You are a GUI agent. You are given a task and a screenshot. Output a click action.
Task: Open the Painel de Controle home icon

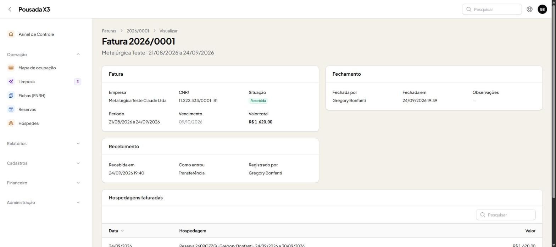[x=11, y=34]
